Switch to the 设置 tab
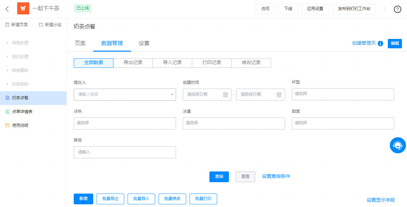This screenshot has width=407, height=207. 144,43
